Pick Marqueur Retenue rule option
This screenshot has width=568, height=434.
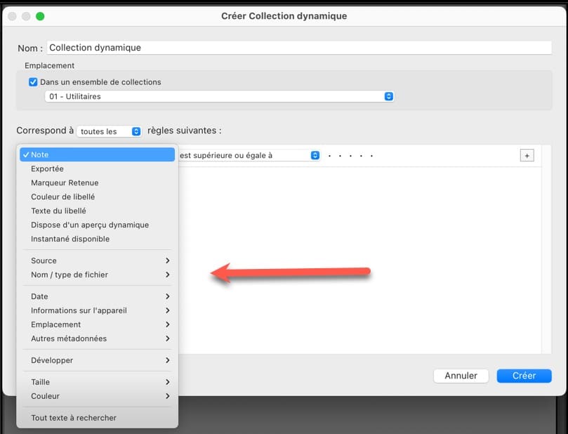pos(97,183)
